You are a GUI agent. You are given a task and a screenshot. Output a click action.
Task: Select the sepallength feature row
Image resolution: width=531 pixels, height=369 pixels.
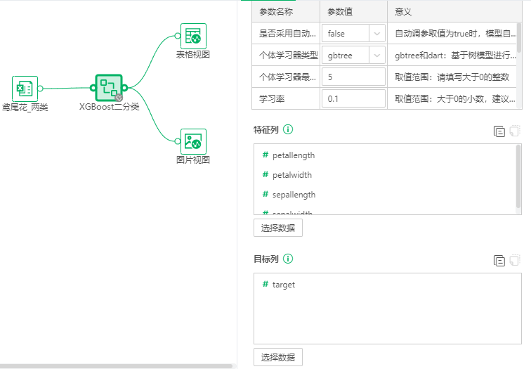pyautogui.click(x=385, y=195)
